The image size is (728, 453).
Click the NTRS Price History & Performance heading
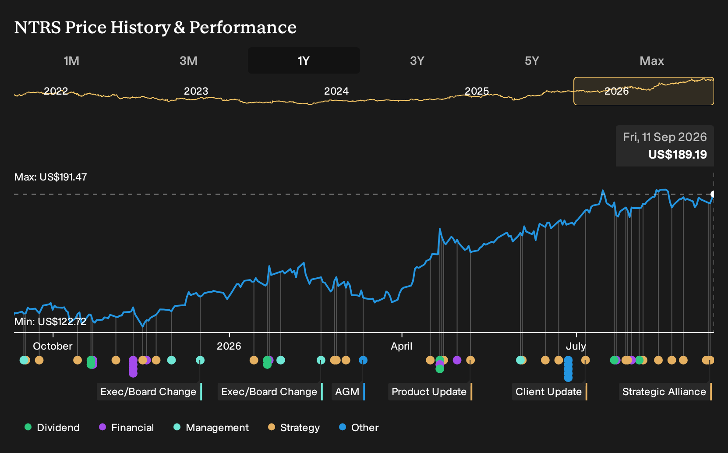click(x=155, y=28)
